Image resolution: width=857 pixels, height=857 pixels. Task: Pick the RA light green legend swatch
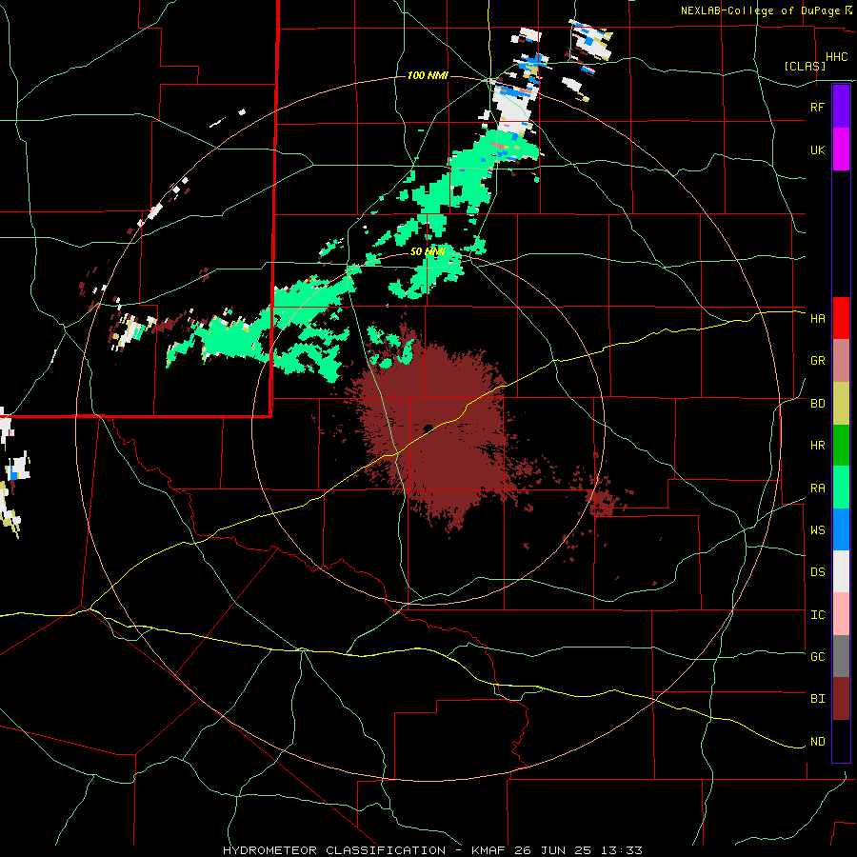coord(841,488)
